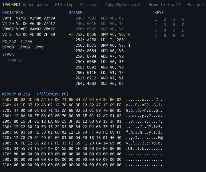Click keypad key 6
The width and height of the screenshot is (206, 172).
[174, 25]
